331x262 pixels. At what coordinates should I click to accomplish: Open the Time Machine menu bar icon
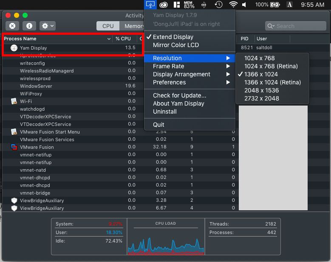click(218, 5)
